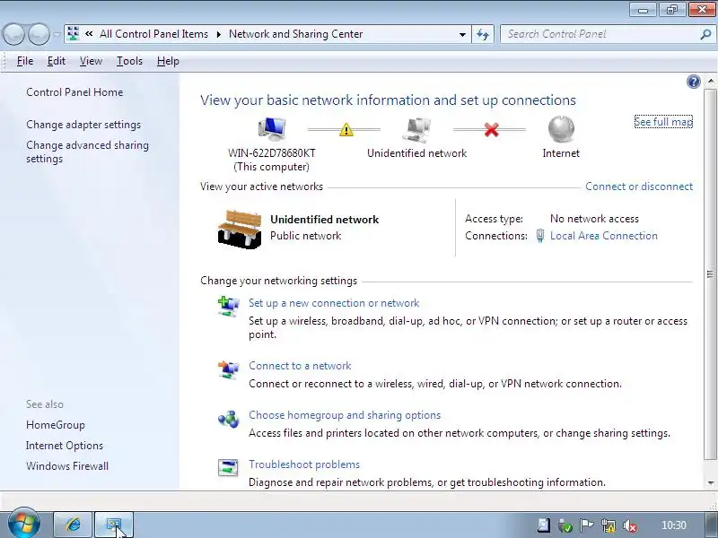Image resolution: width=718 pixels, height=538 pixels.
Task: Click the WIN-622D78680KT computer name
Action: (x=272, y=153)
